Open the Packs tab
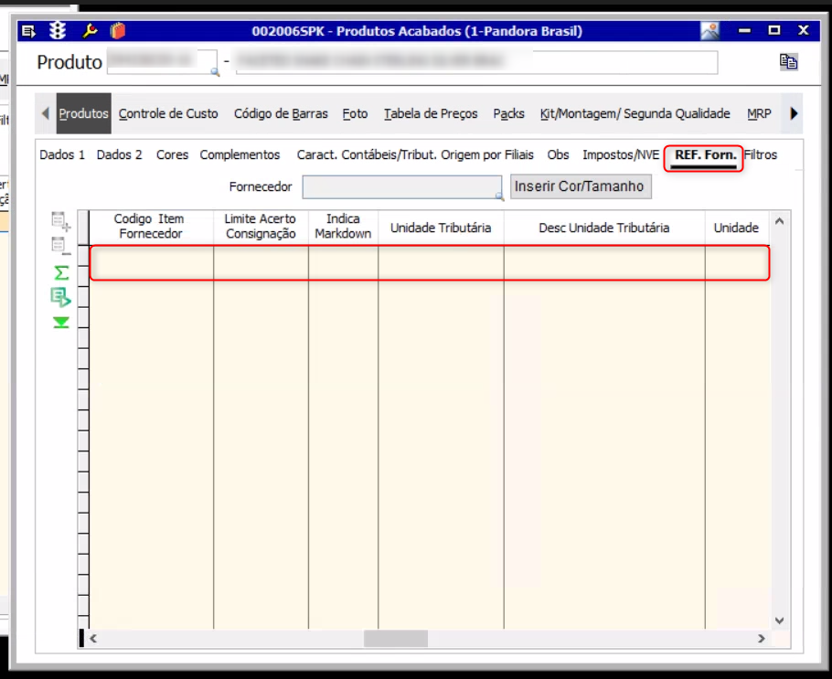This screenshot has width=832, height=679. click(509, 113)
